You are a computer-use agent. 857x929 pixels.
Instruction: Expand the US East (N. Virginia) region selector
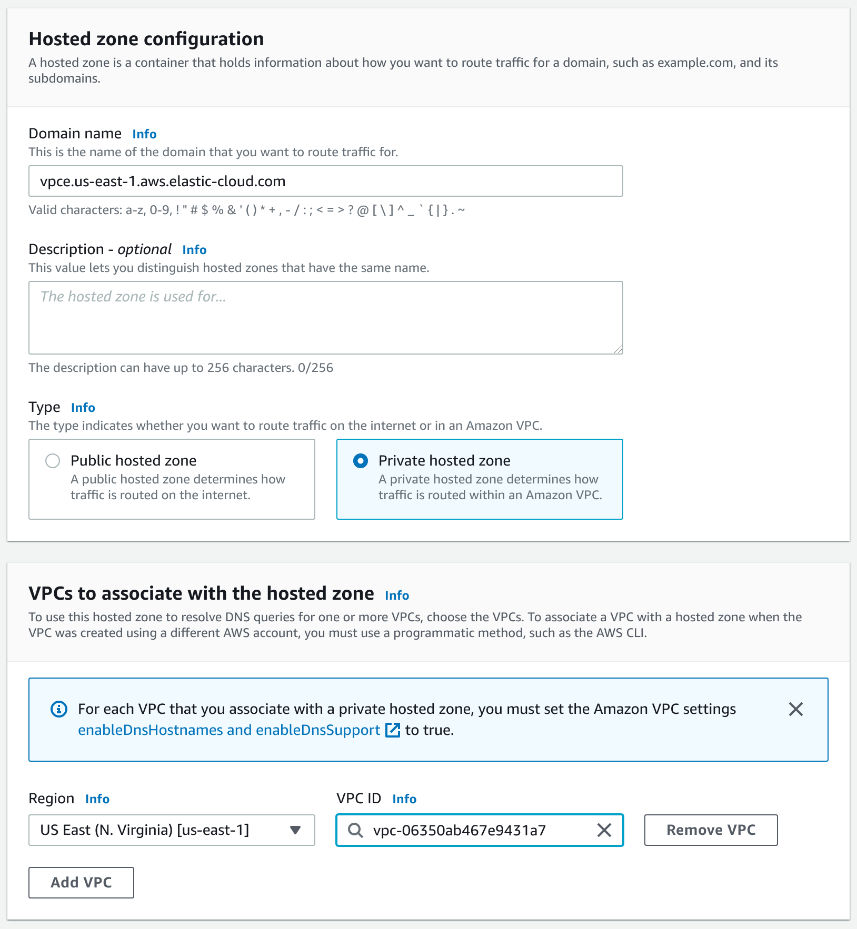(x=296, y=830)
